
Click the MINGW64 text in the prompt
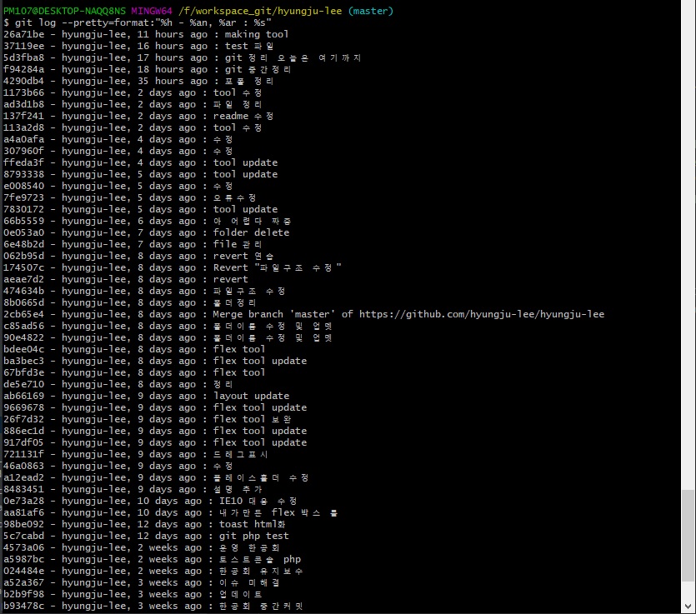[152, 11]
